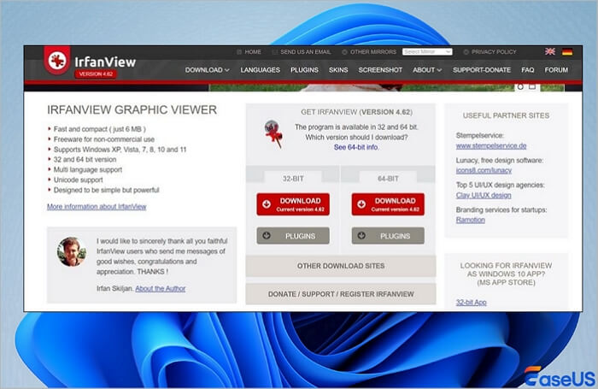Open the FAQ page
Image resolution: width=598 pixels, height=389 pixels.
[527, 70]
